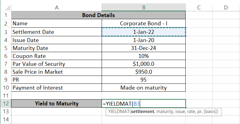Select the Issue Date value 1-Jan-20

tap(144, 40)
